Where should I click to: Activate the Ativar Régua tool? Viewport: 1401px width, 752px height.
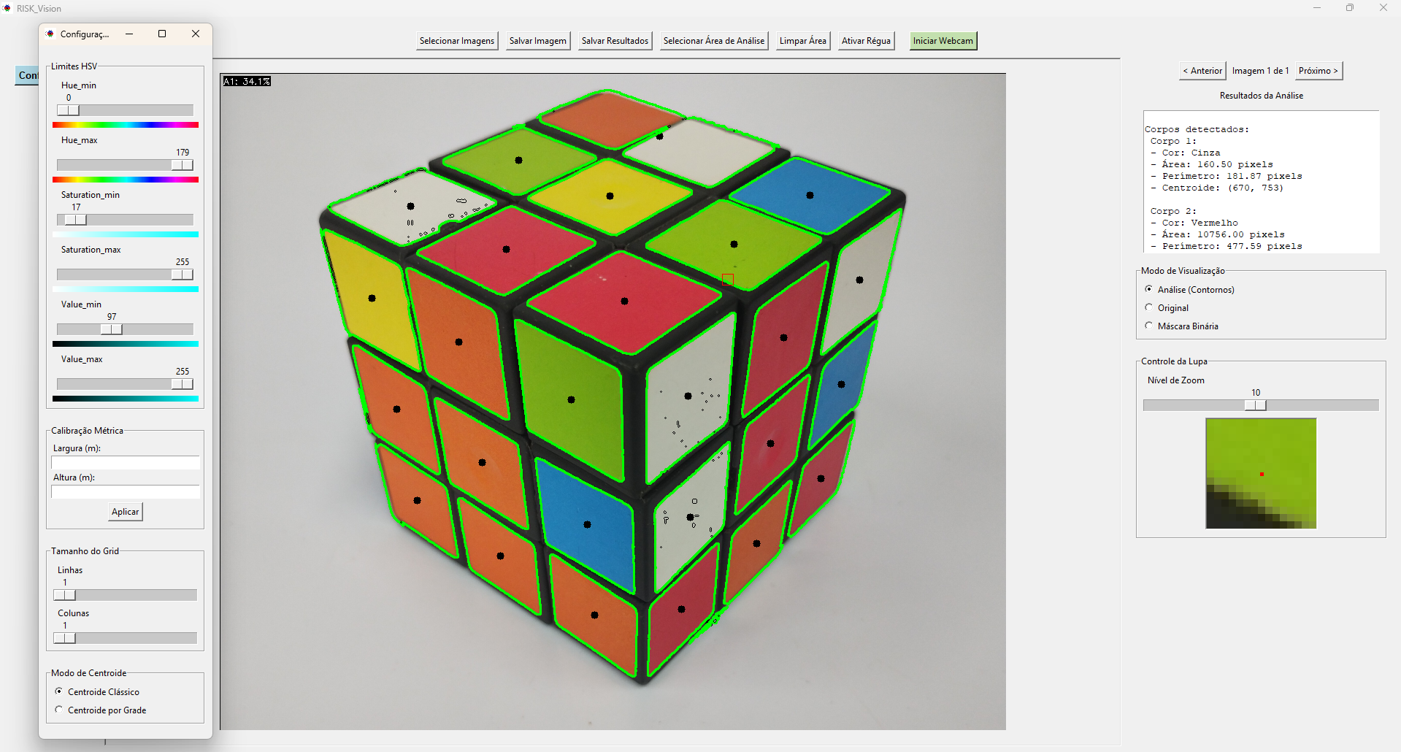pyautogui.click(x=866, y=41)
